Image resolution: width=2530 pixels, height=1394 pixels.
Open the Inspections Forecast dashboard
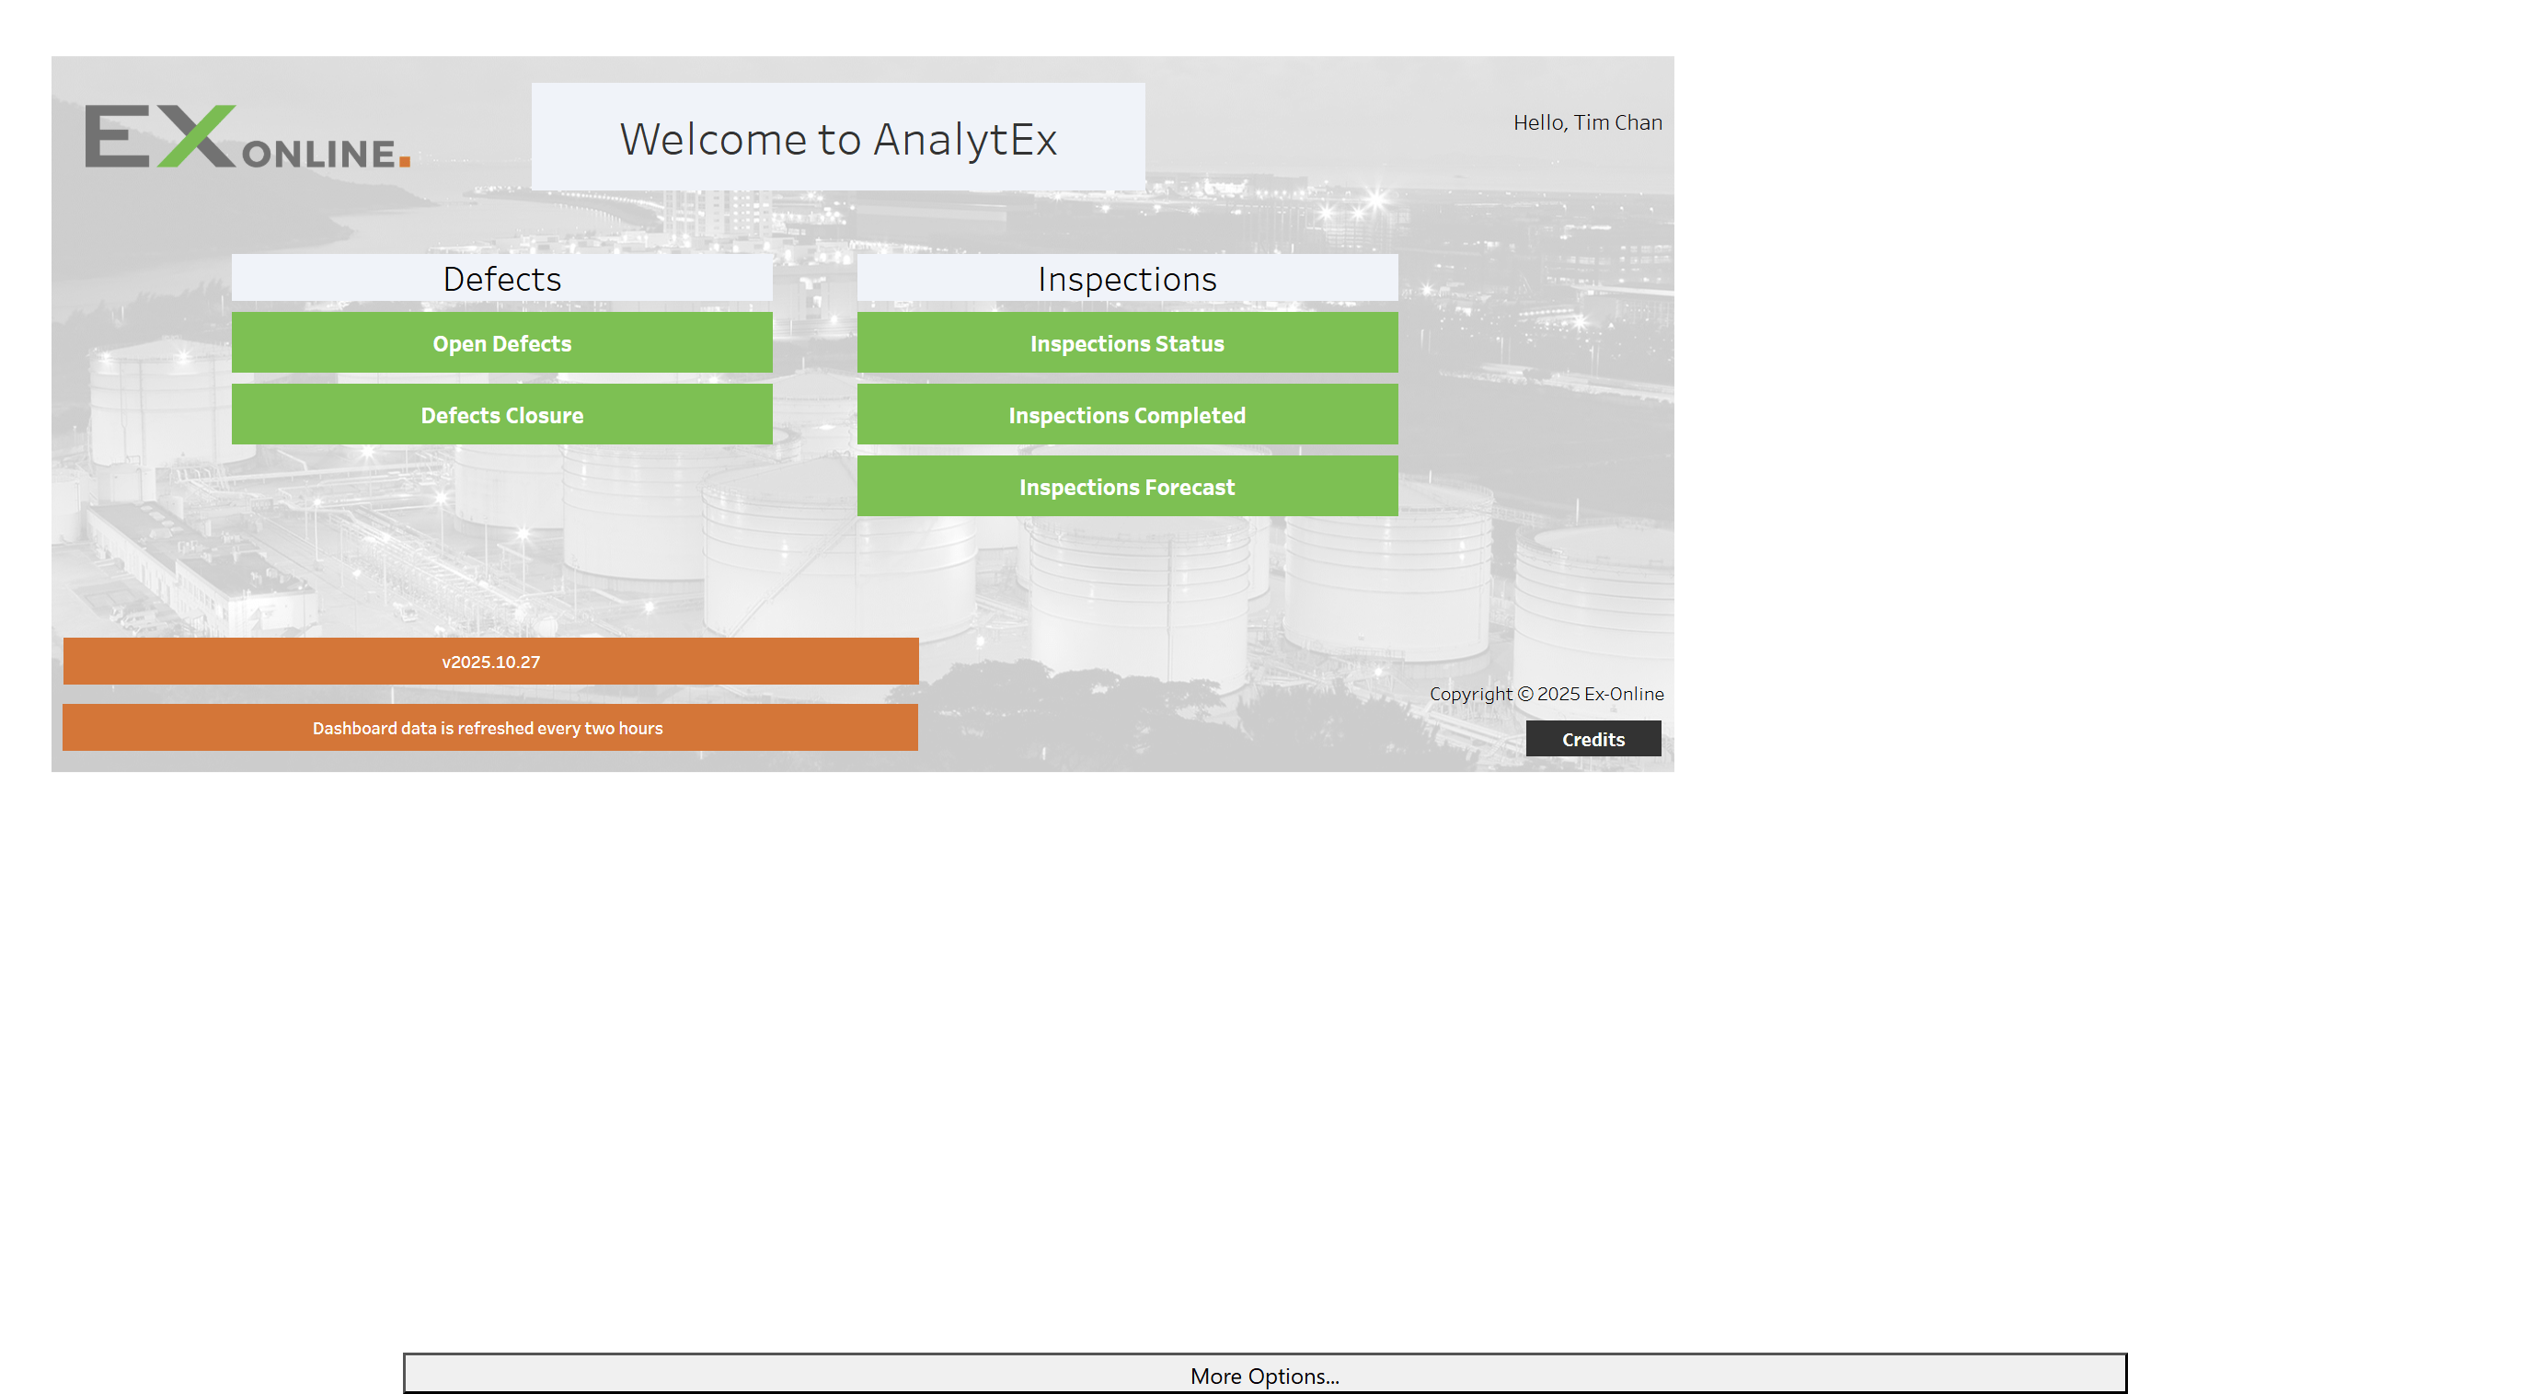click(x=1128, y=486)
